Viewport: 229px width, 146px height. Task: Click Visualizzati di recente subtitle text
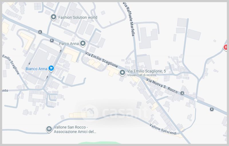[142, 75]
